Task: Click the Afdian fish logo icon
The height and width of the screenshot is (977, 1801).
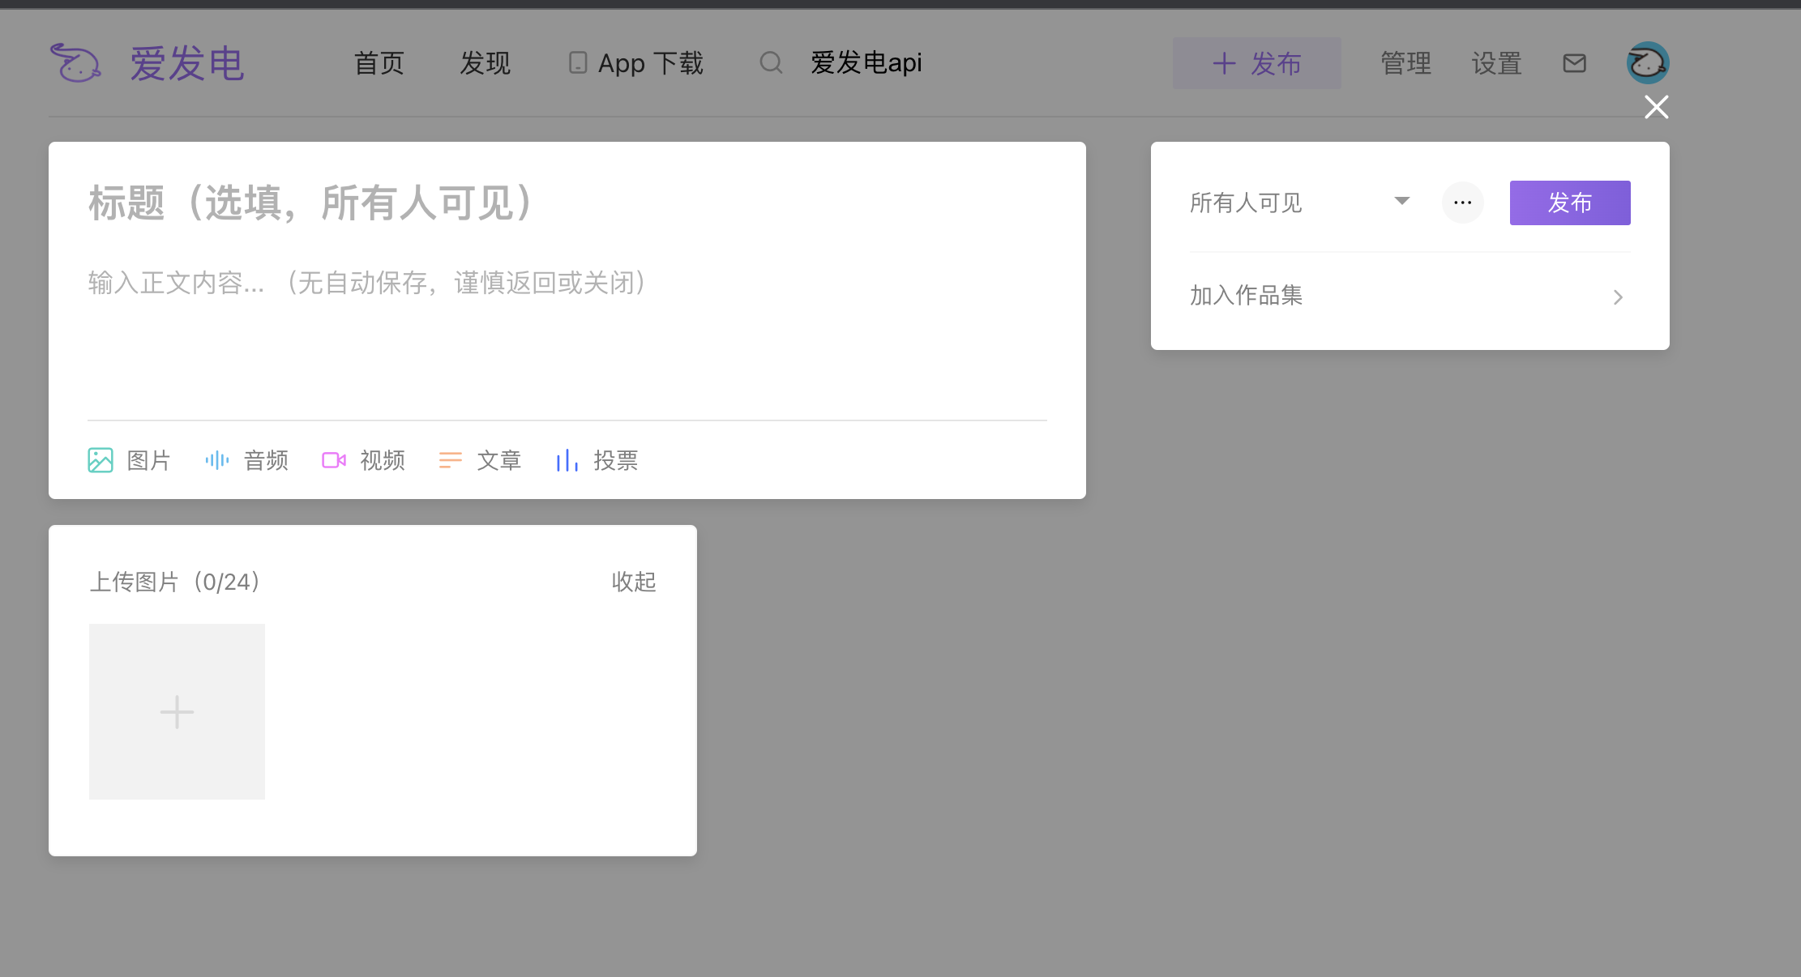Action: (75, 63)
